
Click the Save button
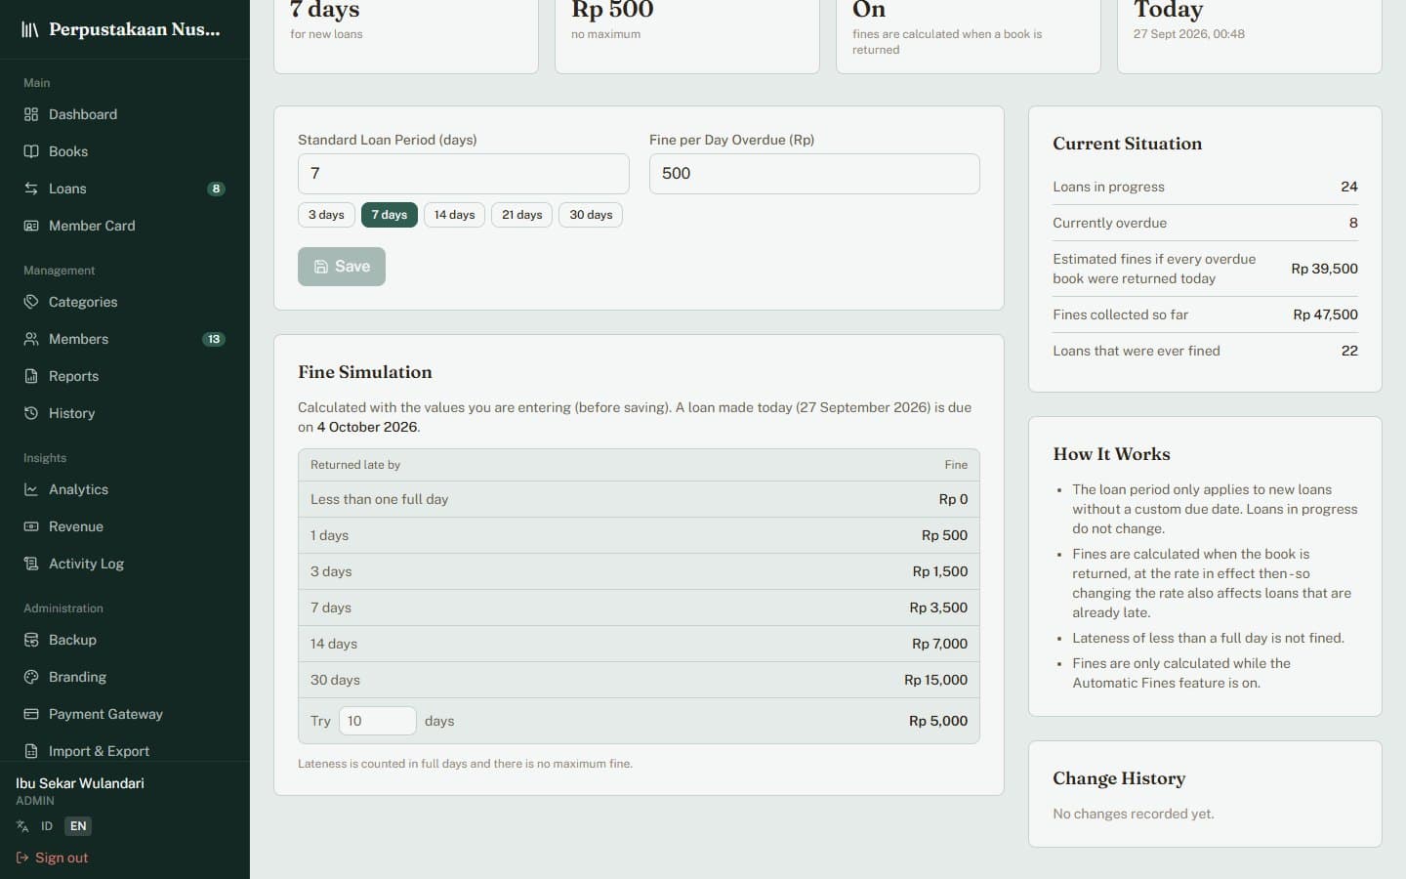[342, 267]
